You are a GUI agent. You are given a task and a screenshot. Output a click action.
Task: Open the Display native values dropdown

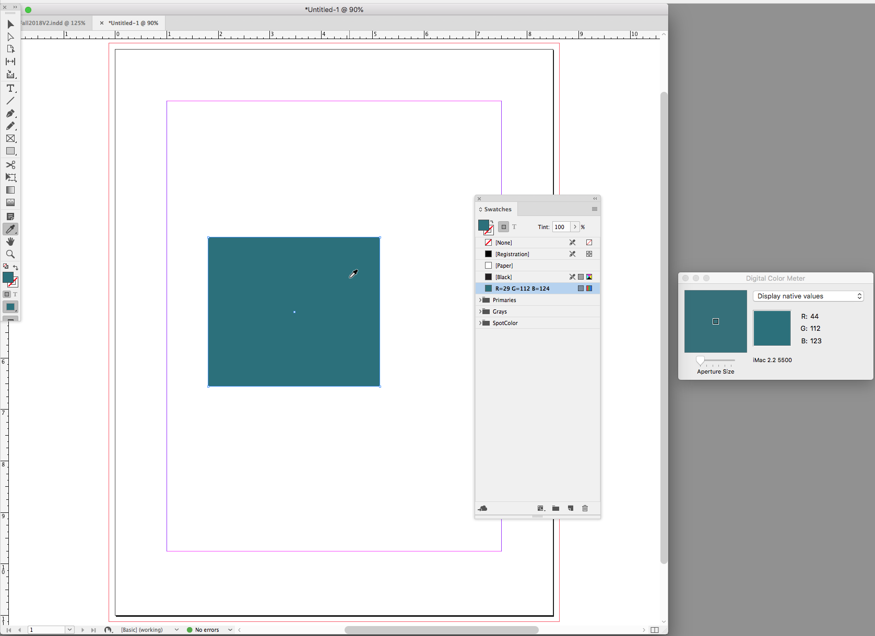[808, 296]
